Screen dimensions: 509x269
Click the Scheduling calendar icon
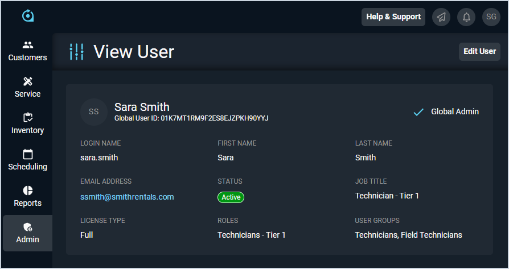point(27,154)
